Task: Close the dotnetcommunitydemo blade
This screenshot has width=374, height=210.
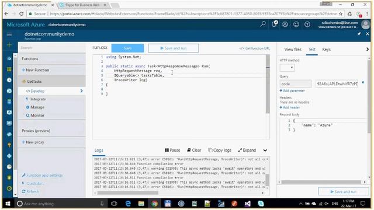Action: pyautogui.click(x=368, y=34)
